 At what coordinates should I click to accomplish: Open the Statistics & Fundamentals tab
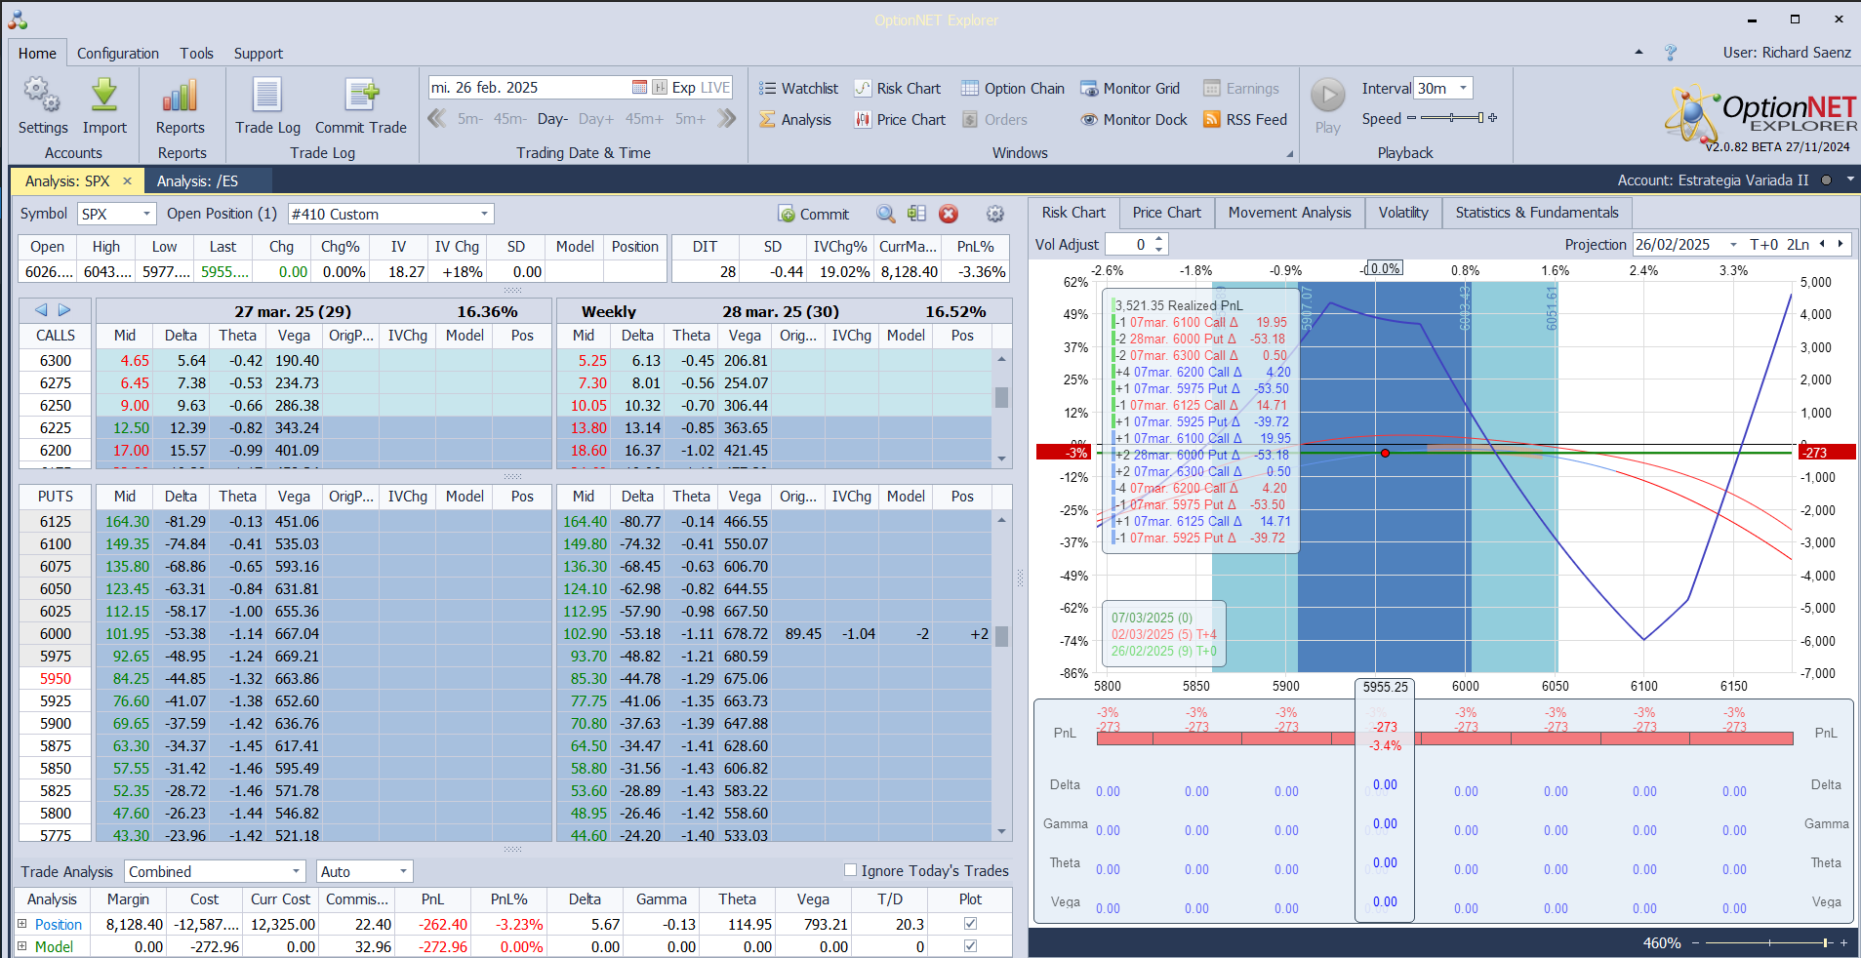[x=1537, y=213]
